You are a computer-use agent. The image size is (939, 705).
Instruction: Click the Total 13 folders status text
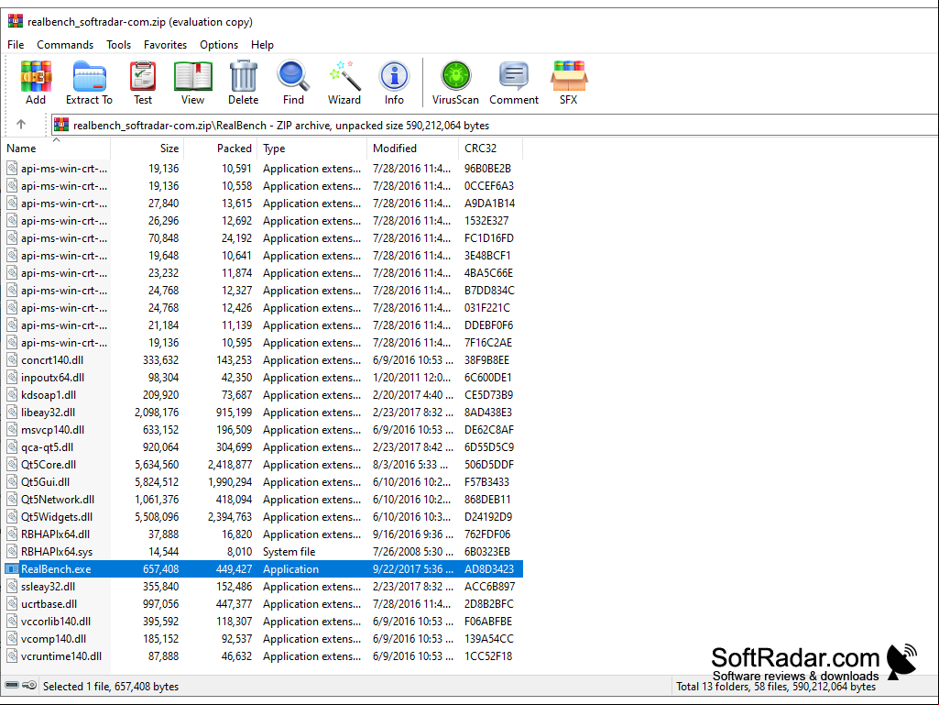[x=776, y=687]
